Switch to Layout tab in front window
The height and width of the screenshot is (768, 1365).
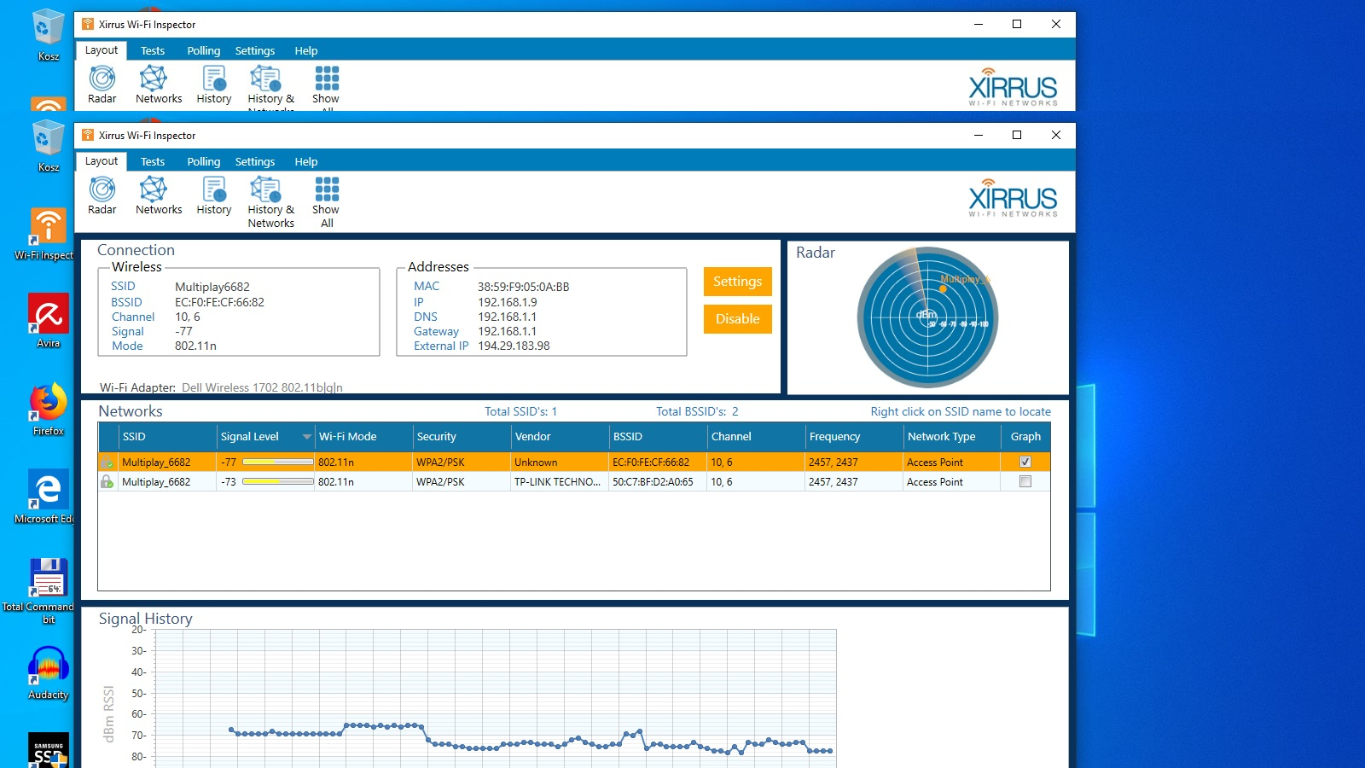[102, 161]
